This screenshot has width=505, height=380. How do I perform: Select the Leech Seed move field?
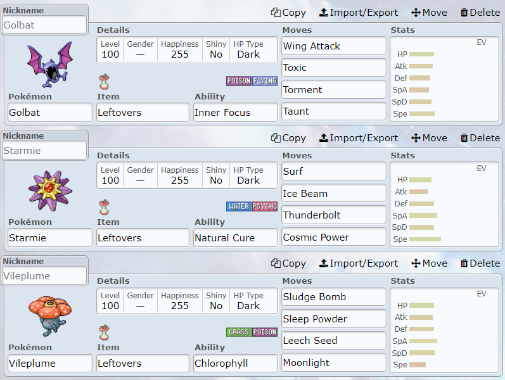(334, 340)
